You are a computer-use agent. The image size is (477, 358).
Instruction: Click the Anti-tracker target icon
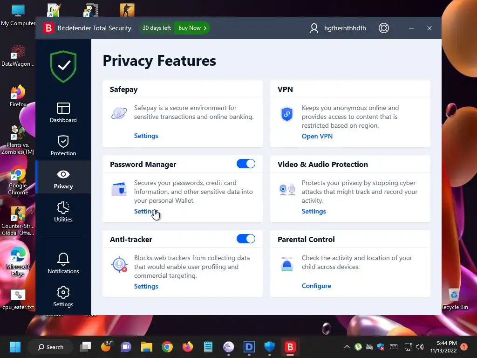(119, 264)
